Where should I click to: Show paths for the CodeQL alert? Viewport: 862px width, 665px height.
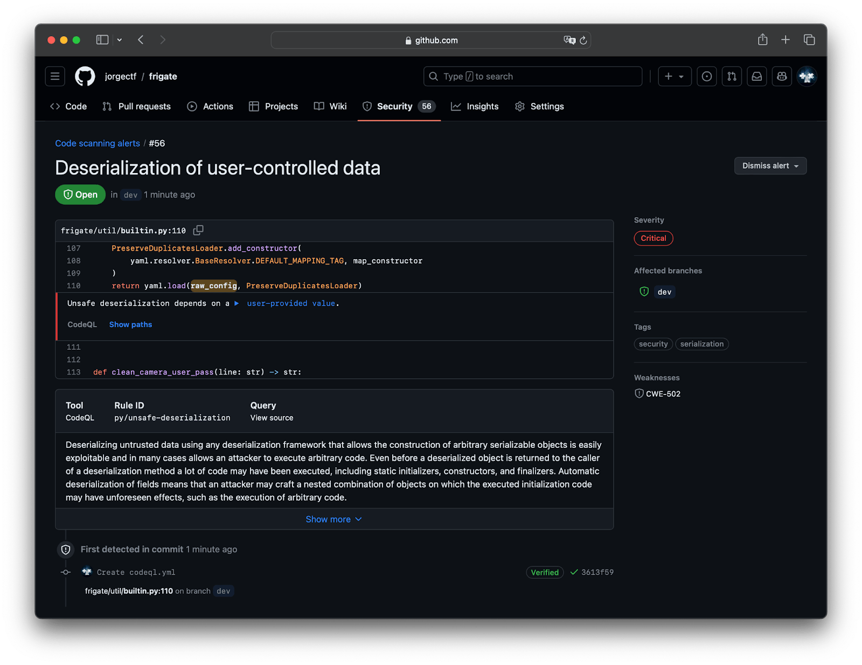point(130,324)
